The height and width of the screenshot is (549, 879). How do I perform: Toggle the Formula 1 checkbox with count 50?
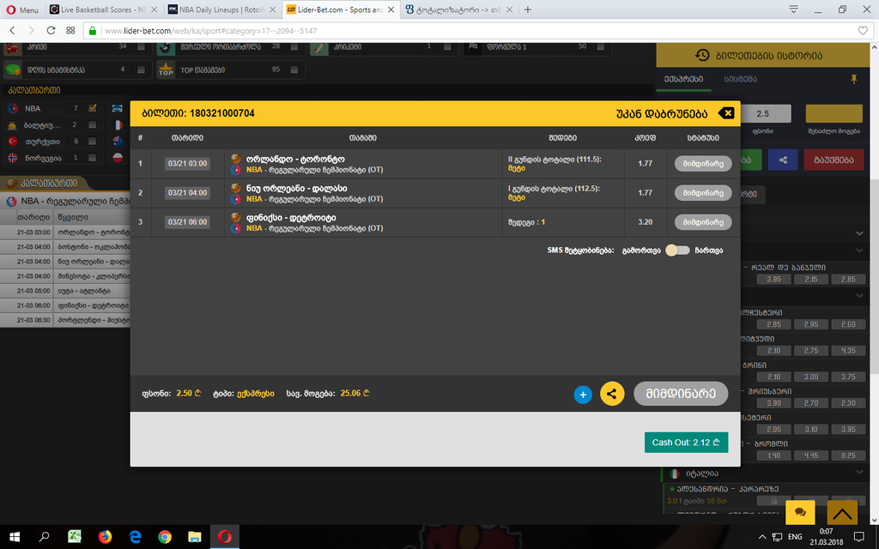coord(600,47)
